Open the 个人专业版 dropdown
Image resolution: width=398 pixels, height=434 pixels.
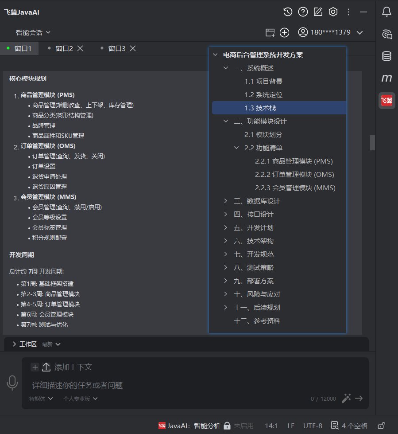(x=81, y=399)
